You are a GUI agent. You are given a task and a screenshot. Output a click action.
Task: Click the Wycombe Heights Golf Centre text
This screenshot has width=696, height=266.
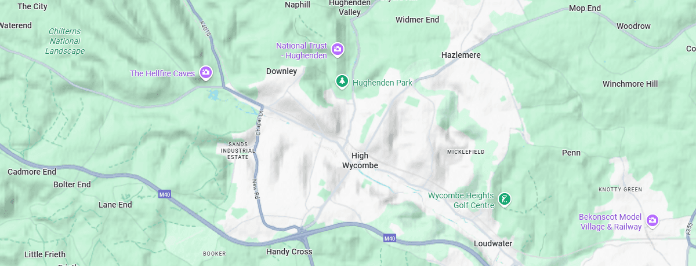coord(462,200)
